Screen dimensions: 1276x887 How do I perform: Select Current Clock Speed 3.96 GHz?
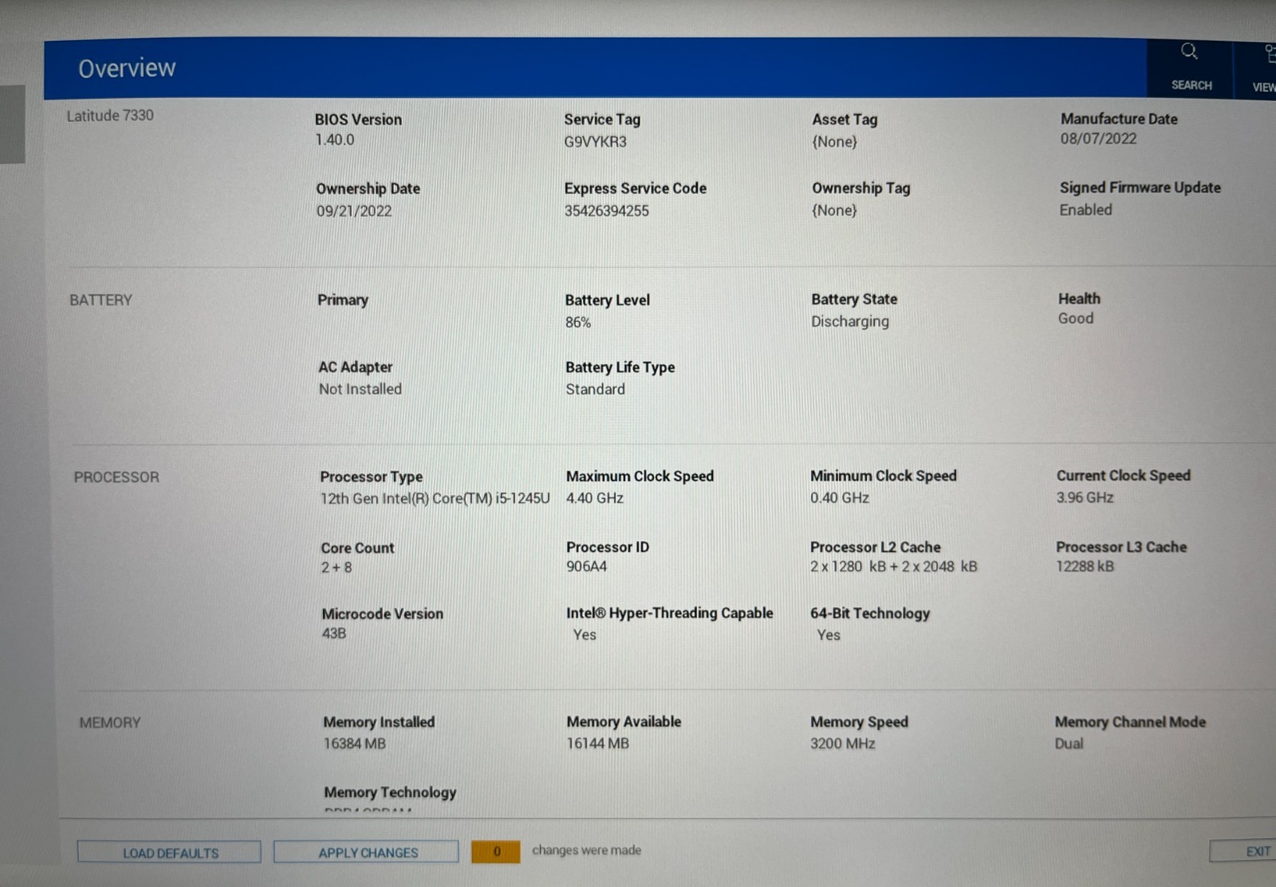pos(1085,497)
